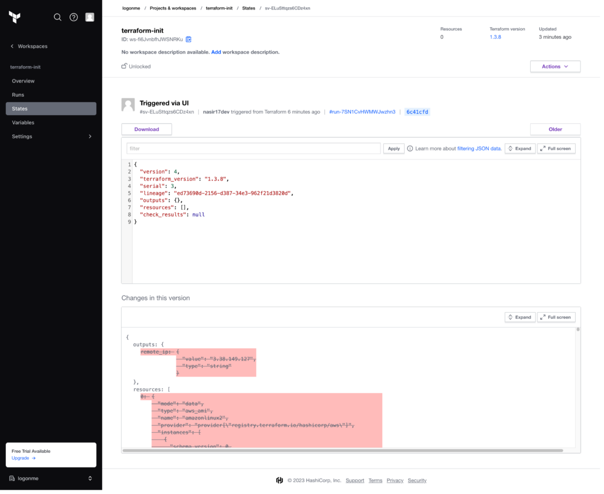Image resolution: width=604 pixels, height=494 pixels.
Task: Focus the JSON filter input field
Action: 255,149
